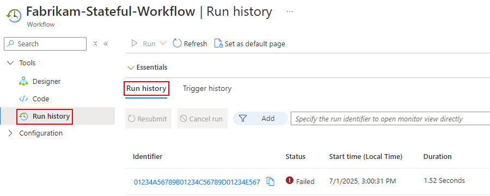The height and width of the screenshot is (196, 490).
Task: Copy the run identifier with copy icon
Action: pyautogui.click(x=271, y=182)
